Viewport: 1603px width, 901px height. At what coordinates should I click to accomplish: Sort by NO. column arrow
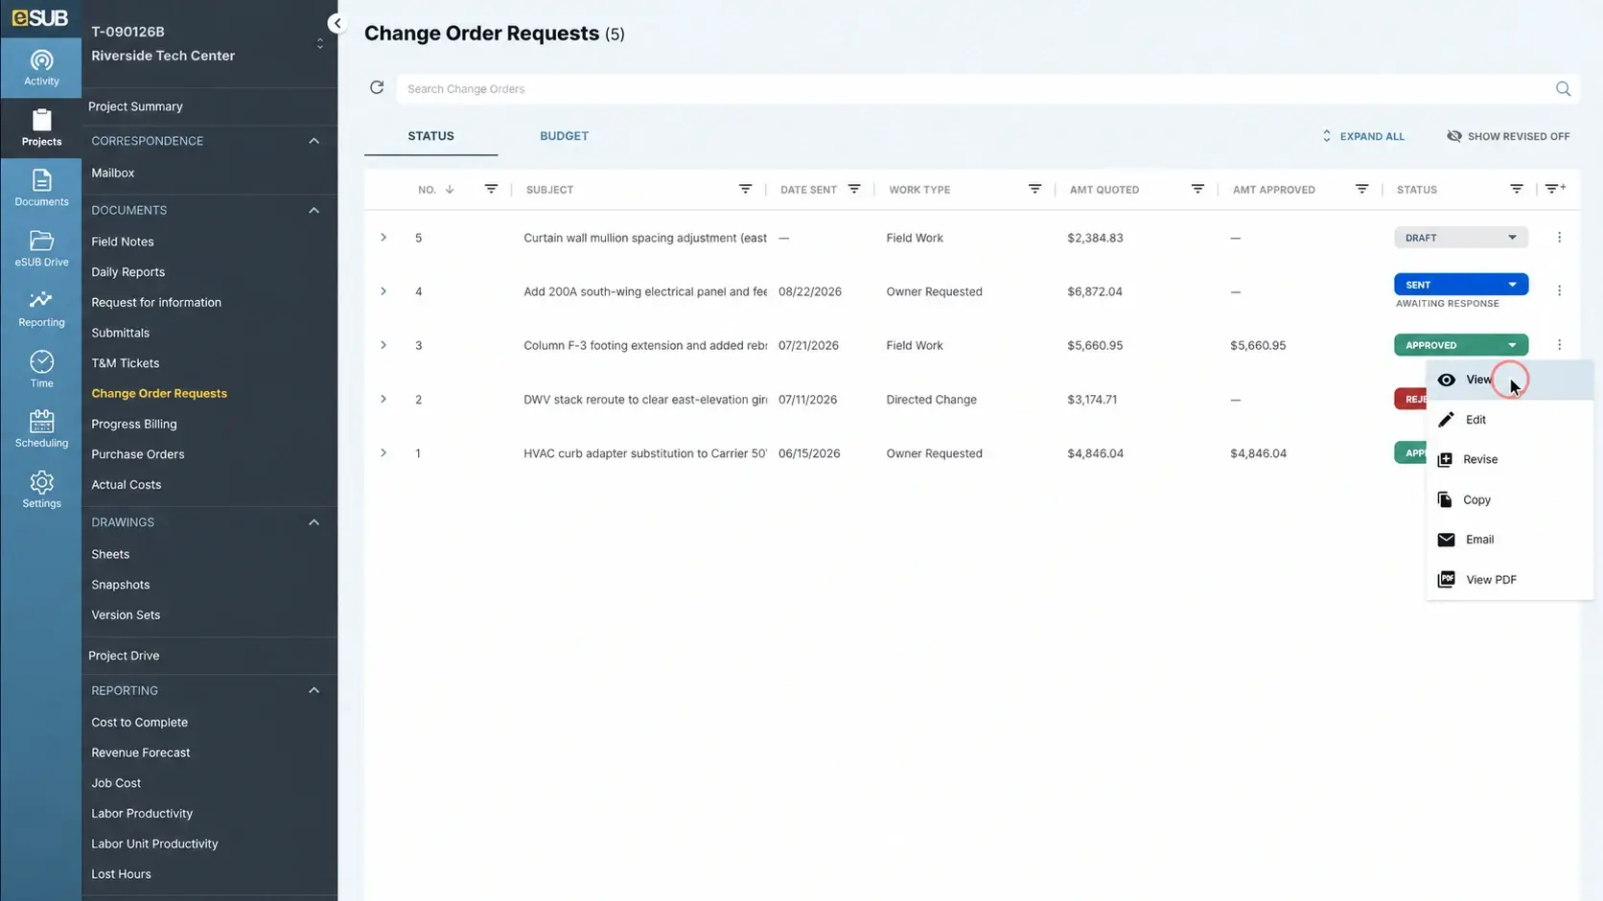pyautogui.click(x=450, y=189)
